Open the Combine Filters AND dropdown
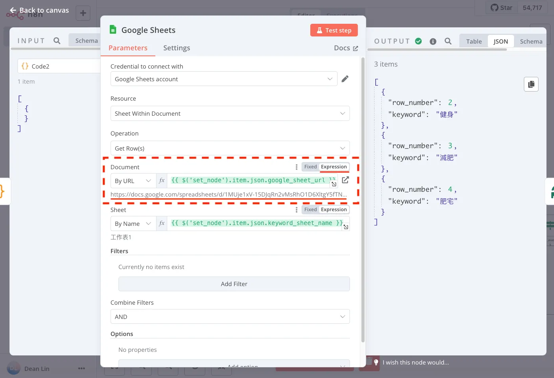554x378 pixels. pos(230,317)
